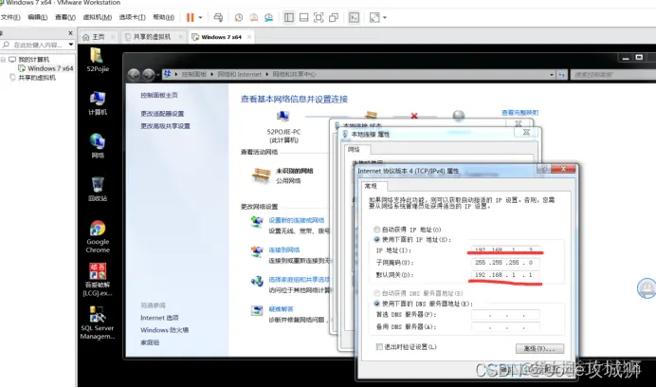Image resolution: width=656 pixels, height=388 pixels.
Task: Click the 网络 desktop icon
Action: pos(98,146)
